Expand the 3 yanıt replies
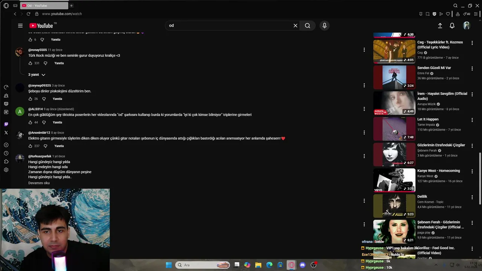482x271 pixels. coord(37,75)
